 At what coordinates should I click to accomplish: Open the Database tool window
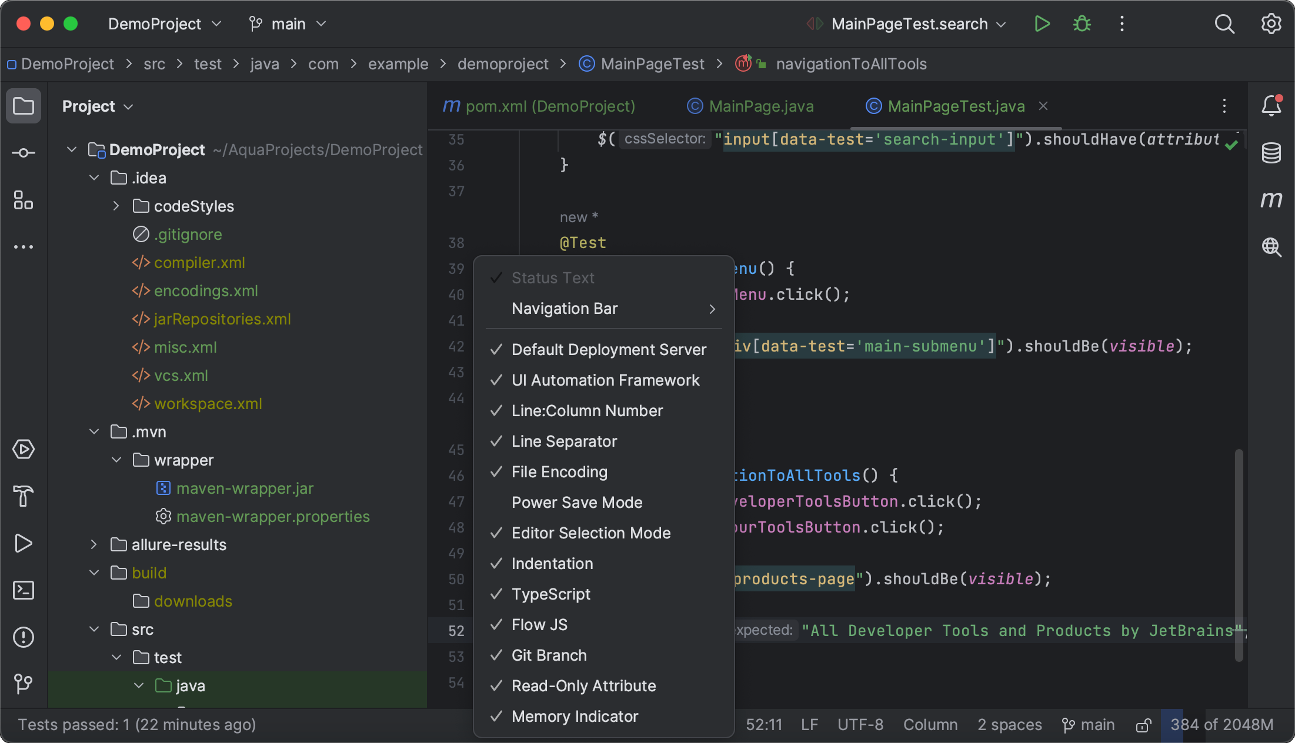pyautogui.click(x=1271, y=153)
